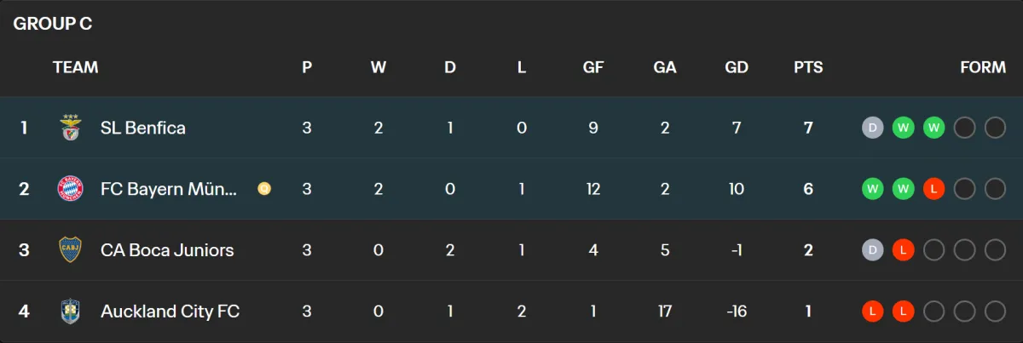Sort table by the GD column header

coord(736,67)
